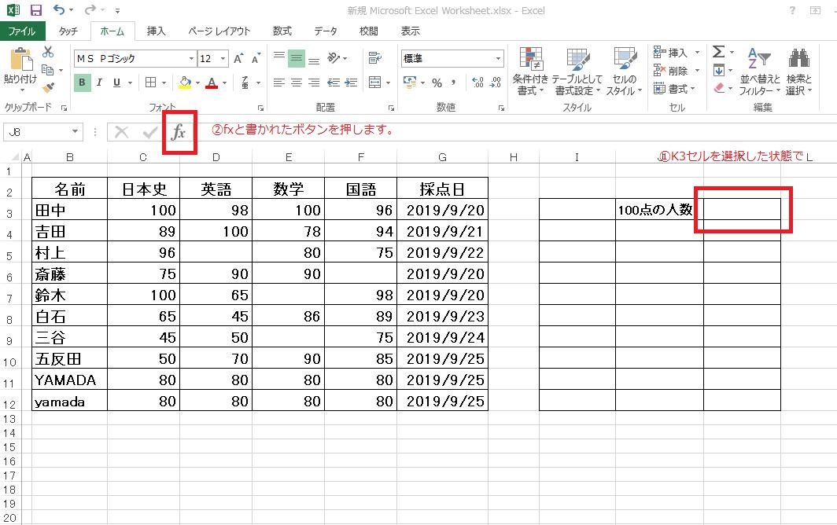Open 条件付き書式 conditional formatting
Image resolution: width=837 pixels, height=525 pixels.
tap(531, 71)
